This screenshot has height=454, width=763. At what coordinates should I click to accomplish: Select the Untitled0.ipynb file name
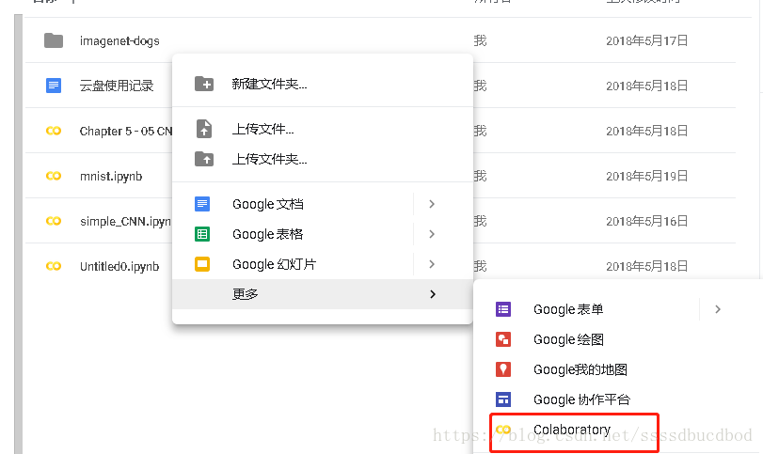119,266
